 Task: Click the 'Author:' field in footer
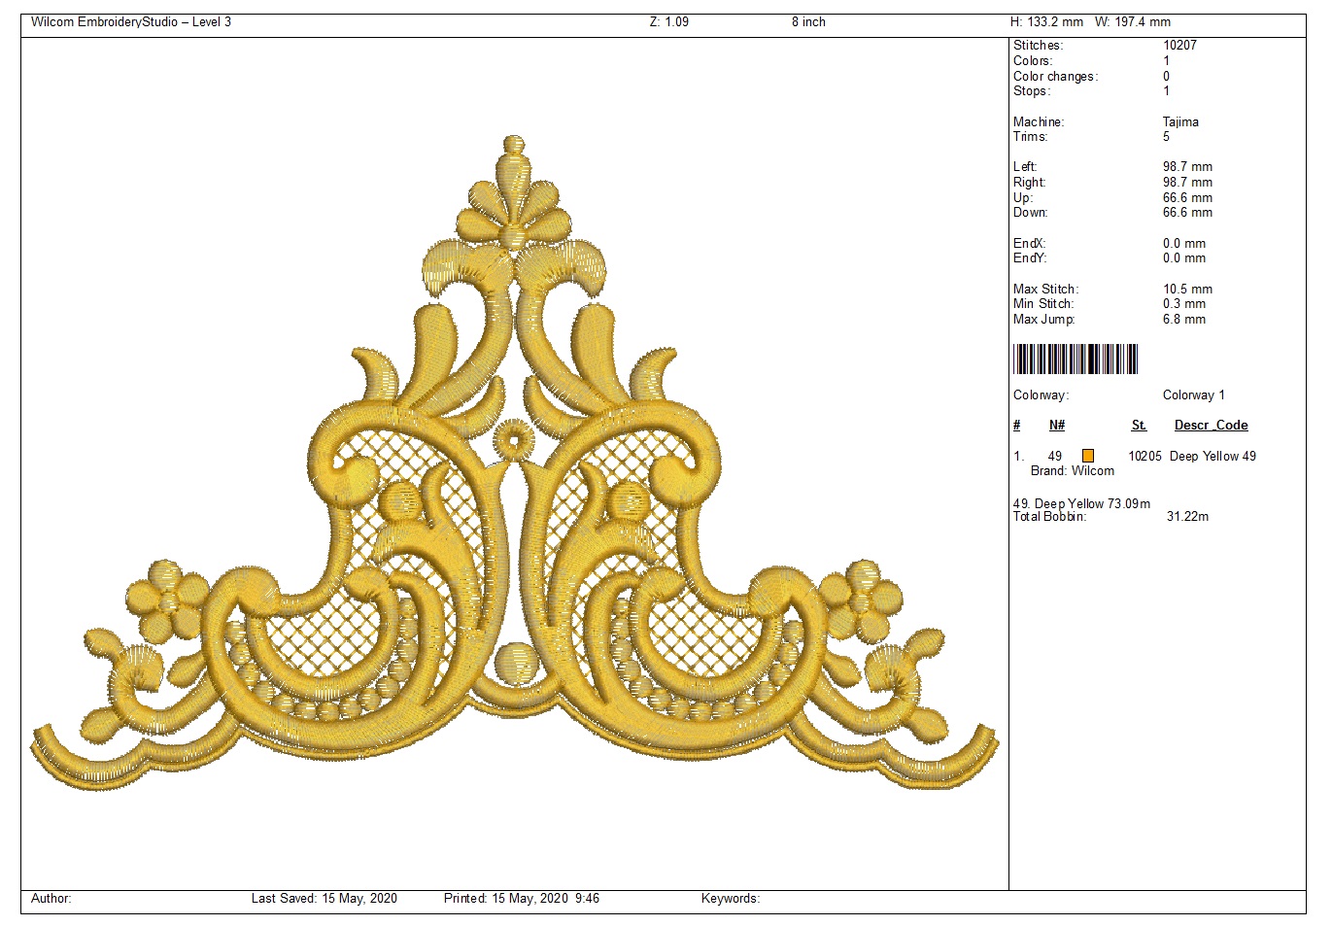tap(51, 899)
